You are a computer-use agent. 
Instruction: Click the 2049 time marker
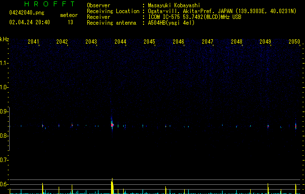265,41
